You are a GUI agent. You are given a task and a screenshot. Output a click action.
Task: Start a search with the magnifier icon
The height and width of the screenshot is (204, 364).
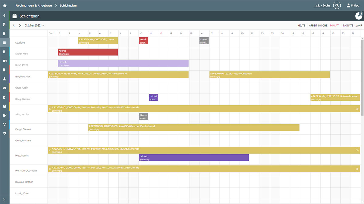pos(337,5)
